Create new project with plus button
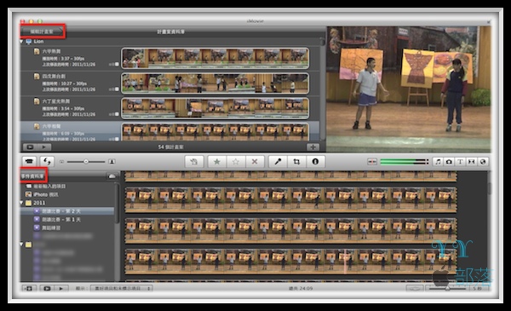 pos(313,147)
